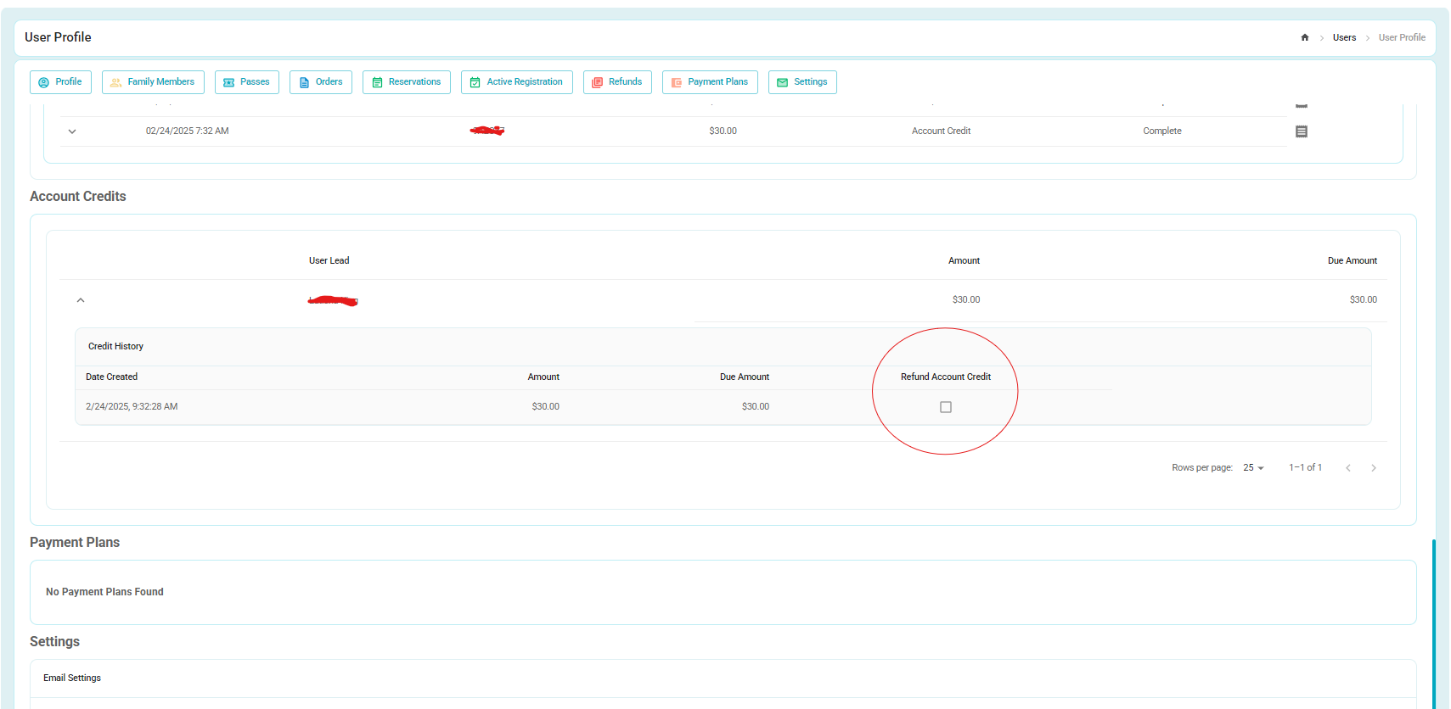
Task: View Active Registration section
Action: click(x=517, y=82)
